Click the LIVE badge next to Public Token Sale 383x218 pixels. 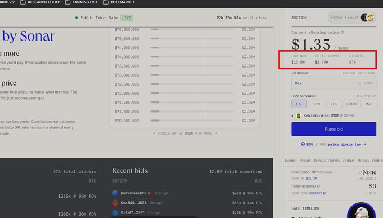point(127,17)
